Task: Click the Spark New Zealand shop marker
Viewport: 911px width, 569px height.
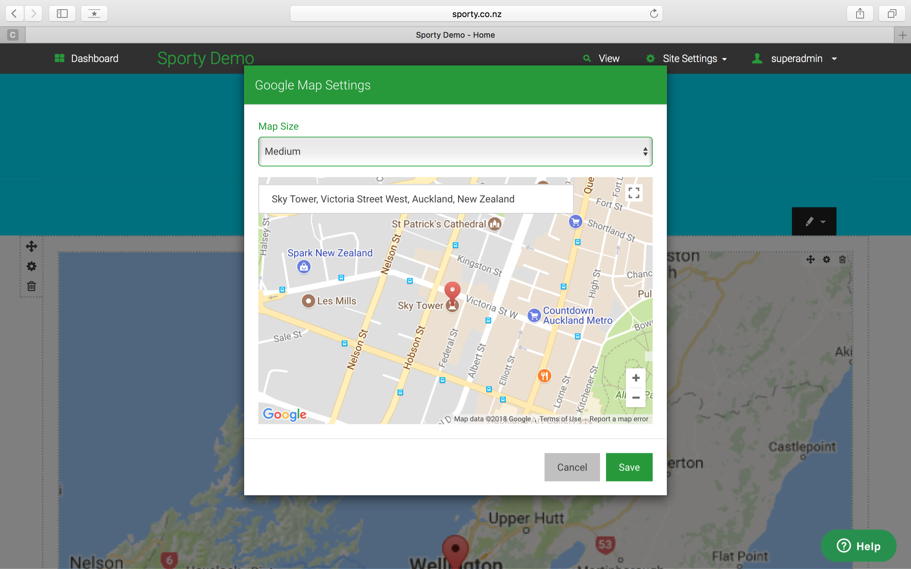Action: click(x=304, y=267)
